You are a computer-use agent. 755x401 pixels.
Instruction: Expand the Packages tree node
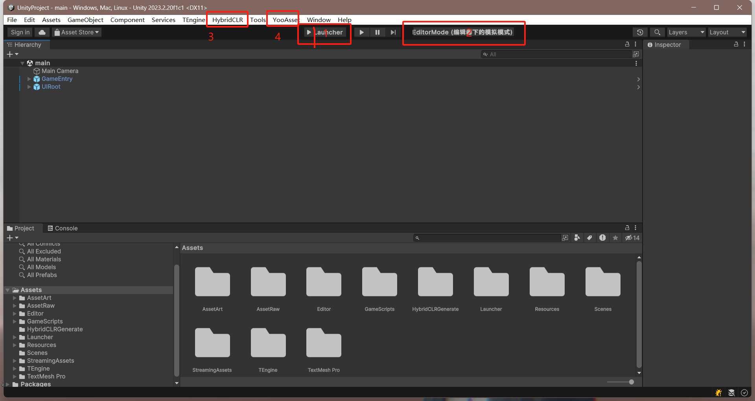coord(7,384)
